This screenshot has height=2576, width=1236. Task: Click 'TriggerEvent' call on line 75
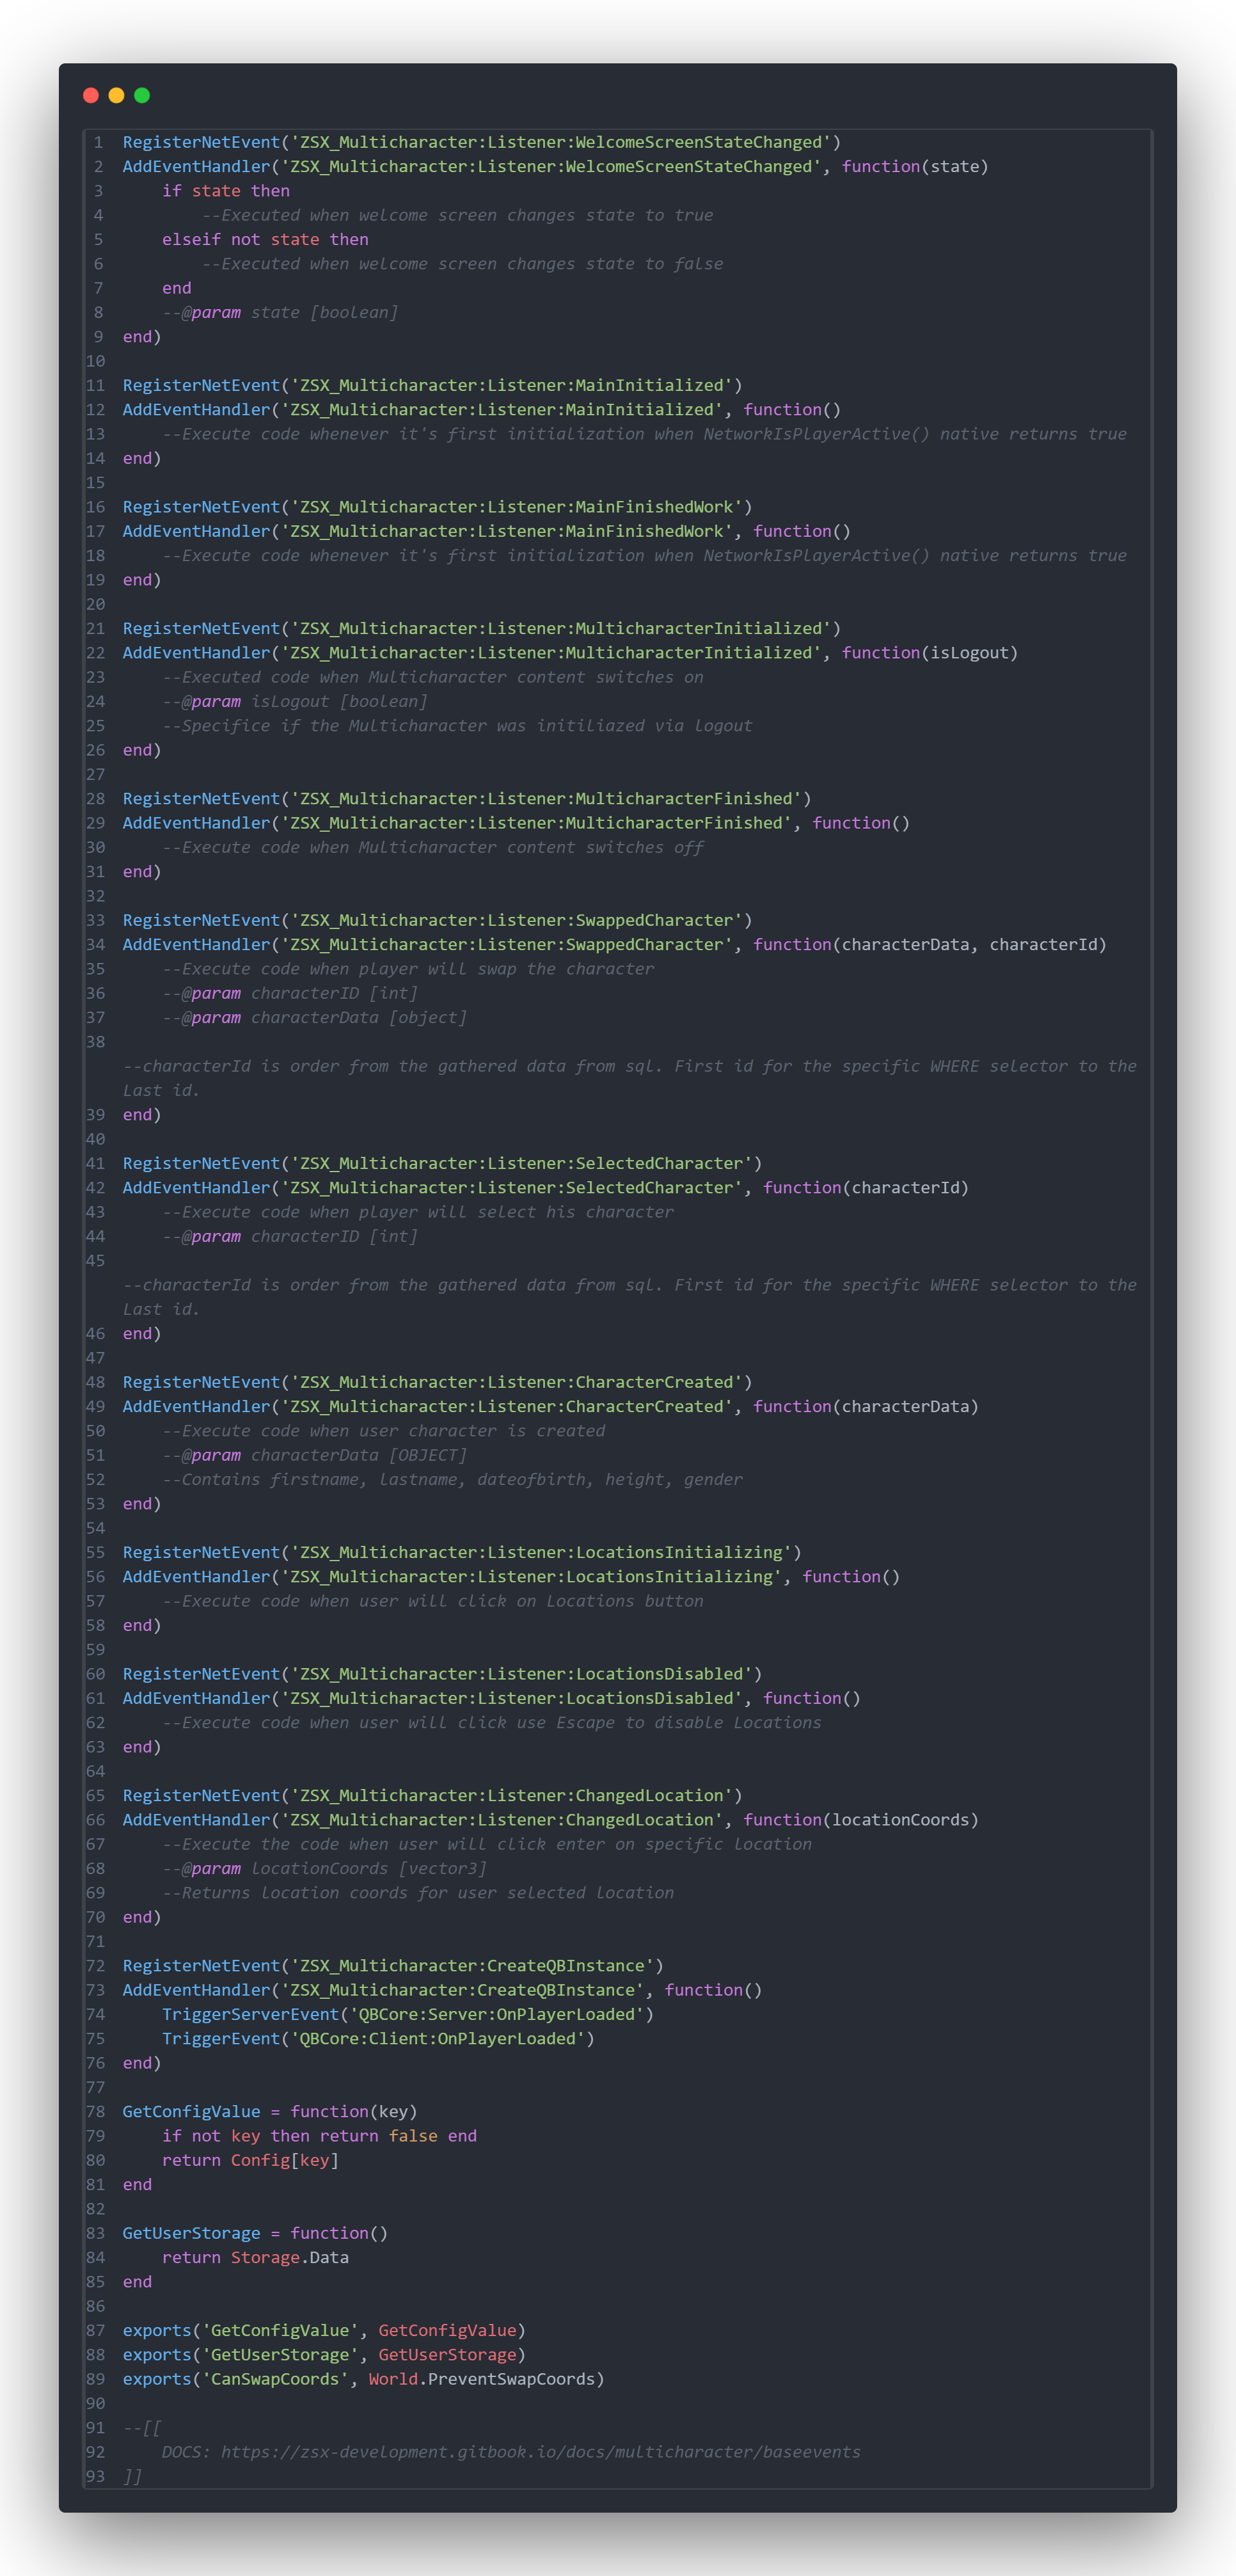(x=221, y=2038)
